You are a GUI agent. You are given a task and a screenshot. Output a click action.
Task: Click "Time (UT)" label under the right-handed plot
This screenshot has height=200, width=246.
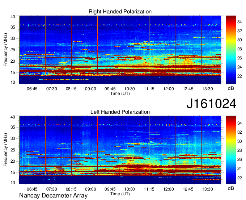coord(120,93)
